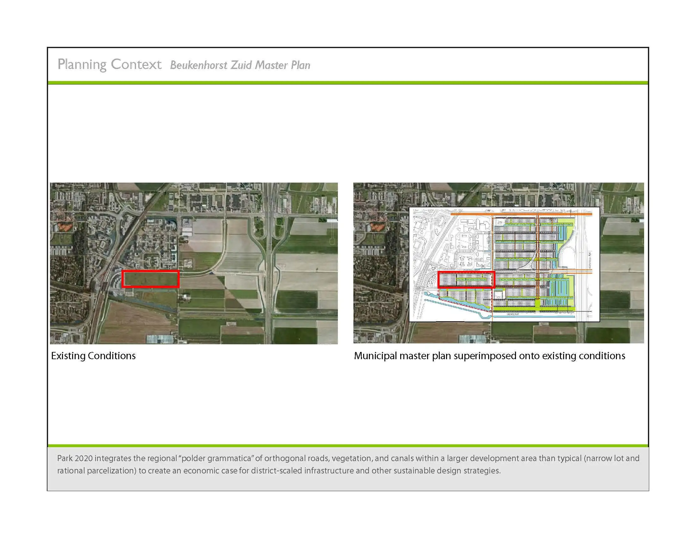Screen dimensions: 696x538
Task: Click the Existing Conditions aerial photo
Action: tap(194, 263)
